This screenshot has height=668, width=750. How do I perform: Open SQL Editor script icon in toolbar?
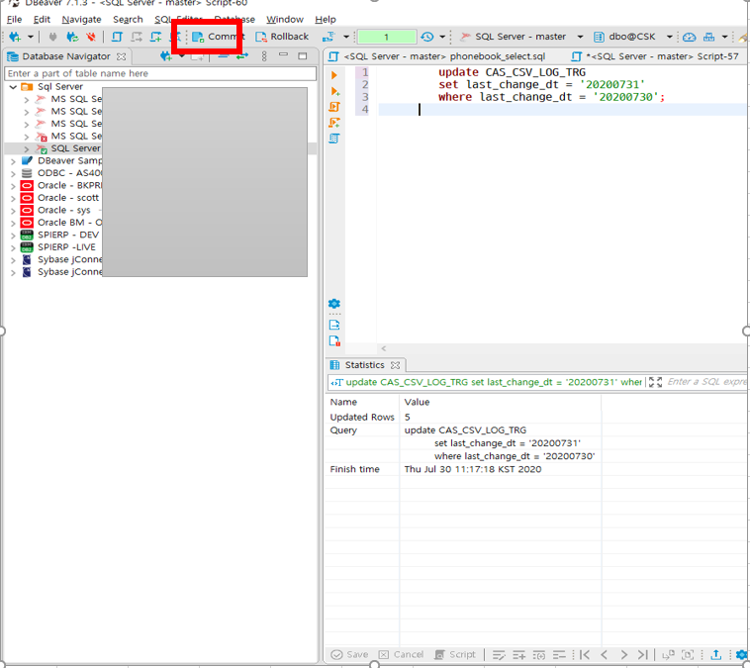click(117, 37)
